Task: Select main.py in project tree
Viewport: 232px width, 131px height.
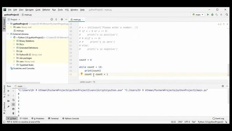Action: coord(20,31)
